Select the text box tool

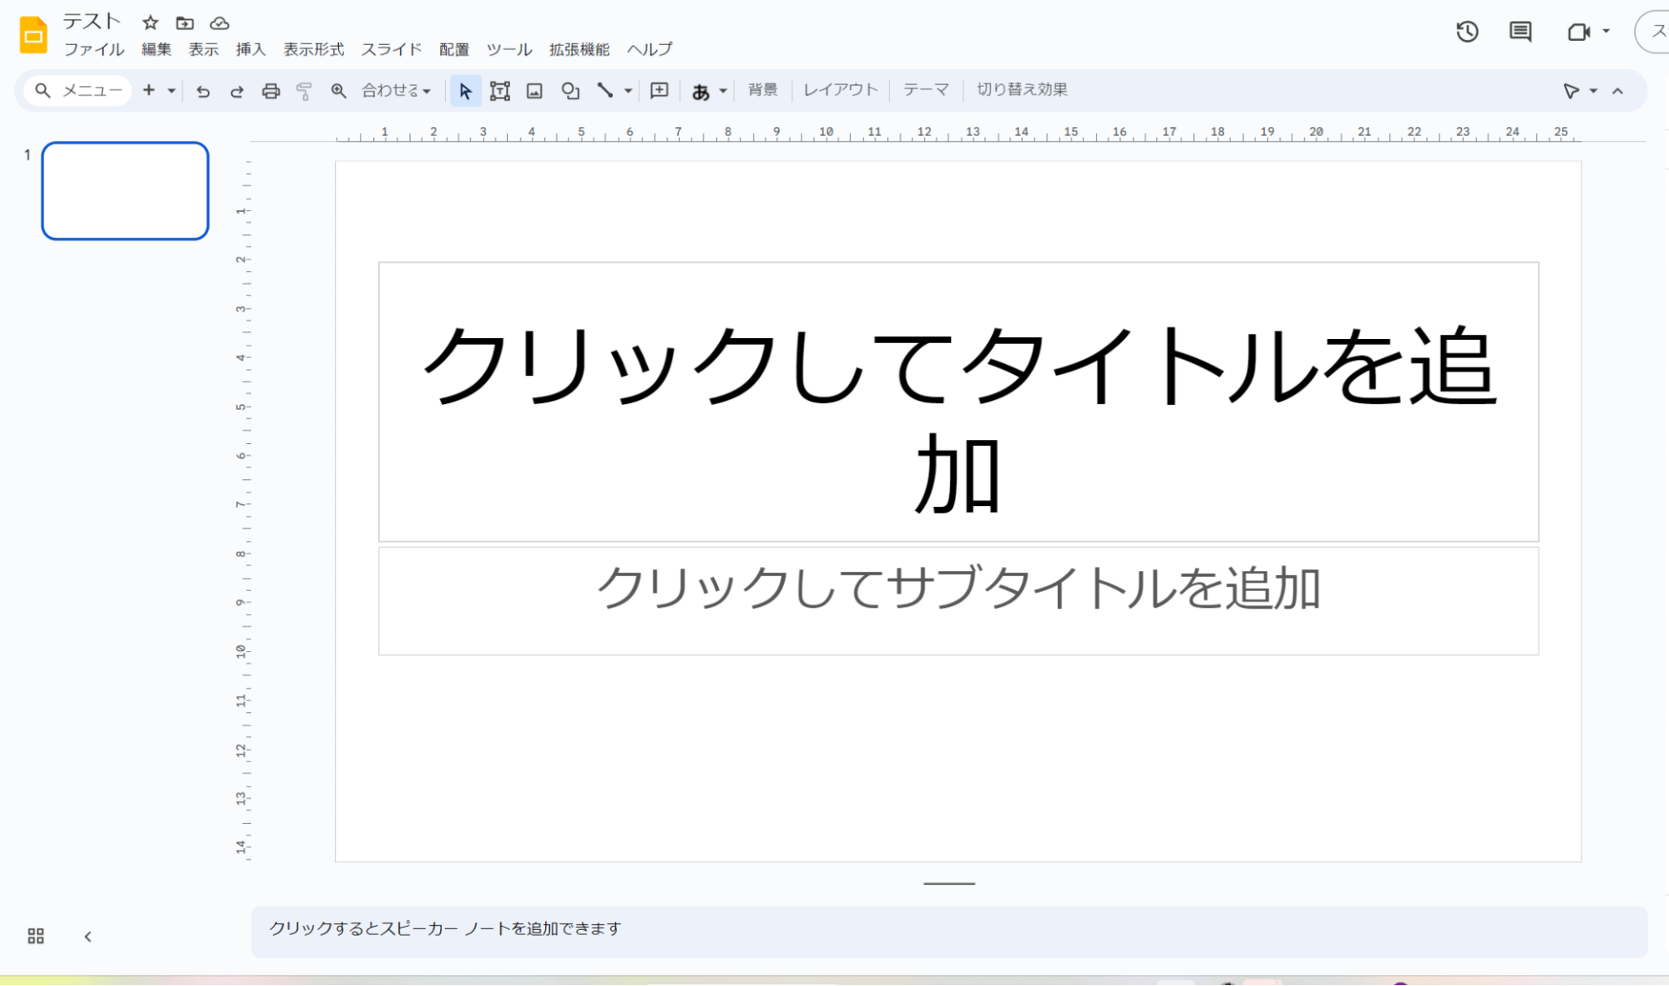coord(499,91)
